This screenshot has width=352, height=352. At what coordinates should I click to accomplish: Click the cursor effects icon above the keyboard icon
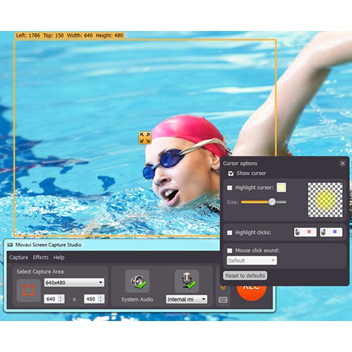[x=223, y=287]
